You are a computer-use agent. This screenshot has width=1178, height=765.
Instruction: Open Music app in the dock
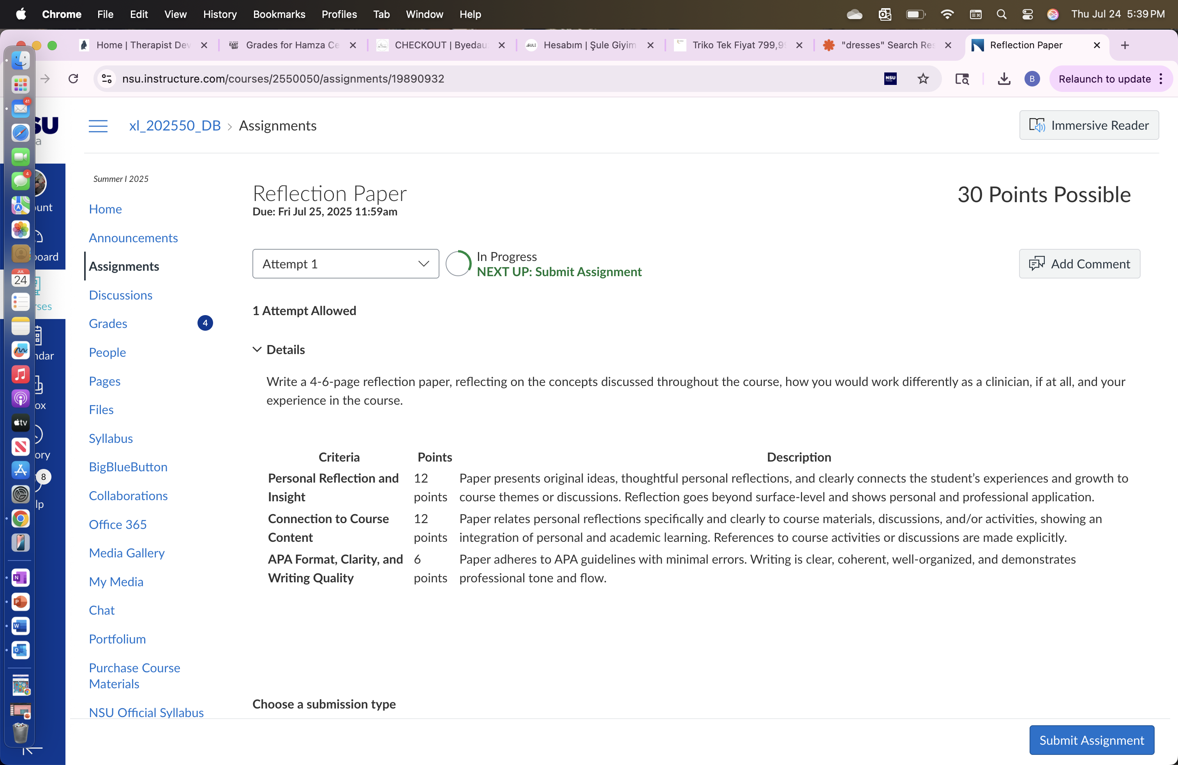(20, 375)
